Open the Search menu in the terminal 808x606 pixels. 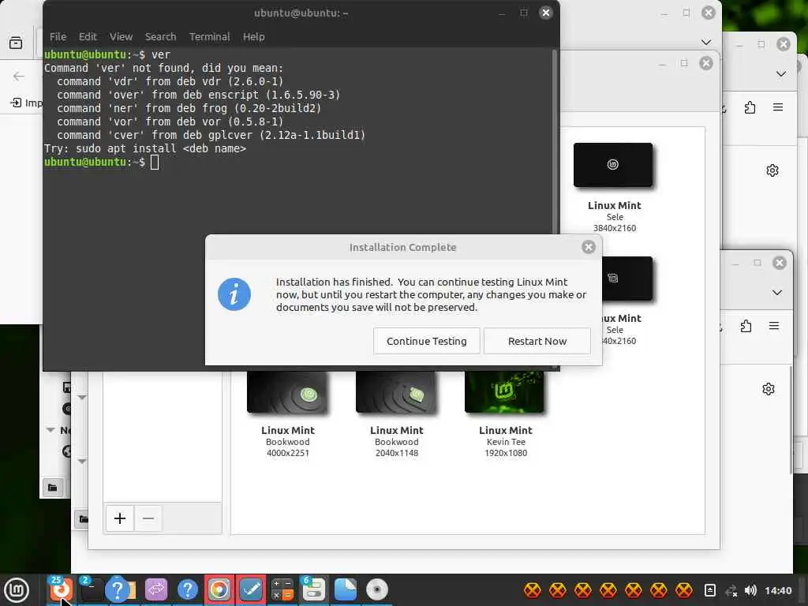point(160,36)
